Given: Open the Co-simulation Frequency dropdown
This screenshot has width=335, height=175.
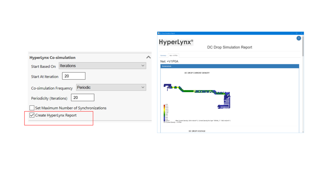Looking at the screenshot, I should (x=111, y=87).
